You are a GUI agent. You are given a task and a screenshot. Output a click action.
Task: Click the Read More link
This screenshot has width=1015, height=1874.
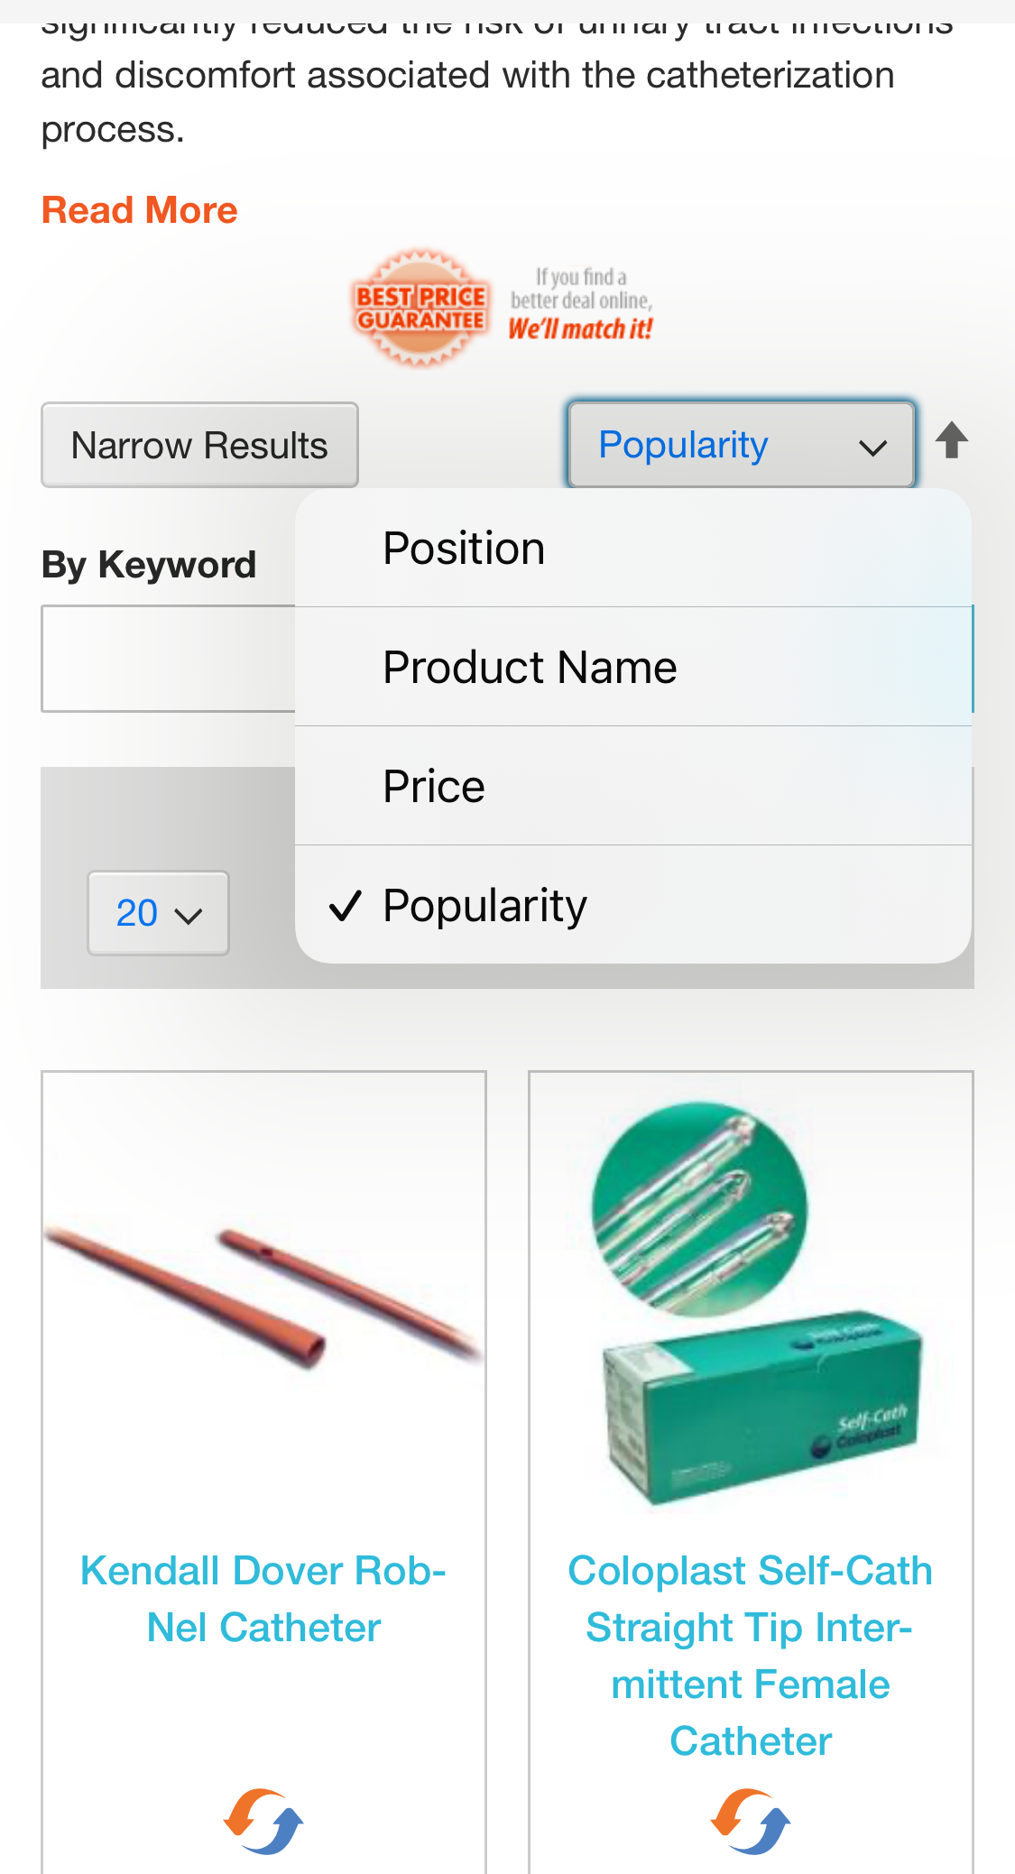[x=139, y=209]
